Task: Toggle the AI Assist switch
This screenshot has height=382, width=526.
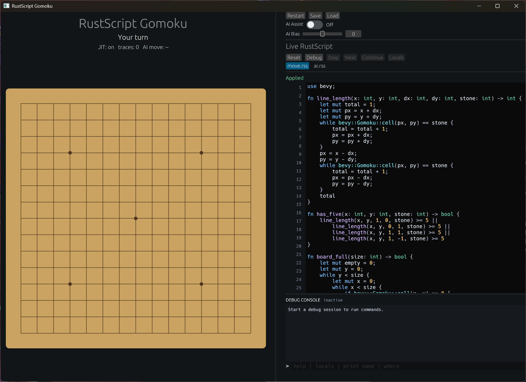Action: [314, 25]
